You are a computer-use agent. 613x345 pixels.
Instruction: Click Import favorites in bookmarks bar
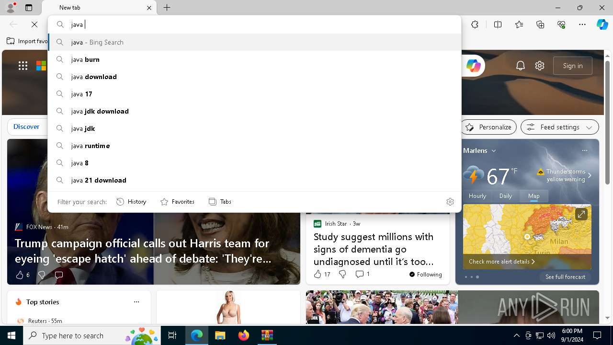tap(27, 41)
